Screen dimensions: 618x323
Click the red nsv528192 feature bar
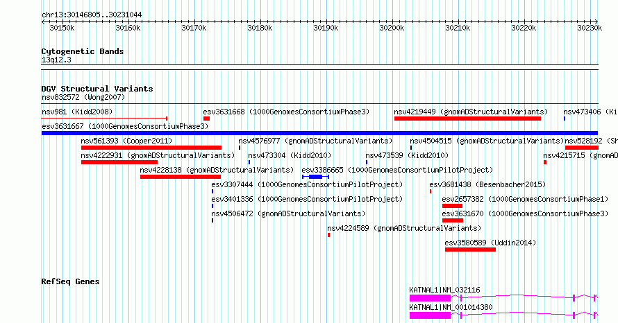(582, 148)
